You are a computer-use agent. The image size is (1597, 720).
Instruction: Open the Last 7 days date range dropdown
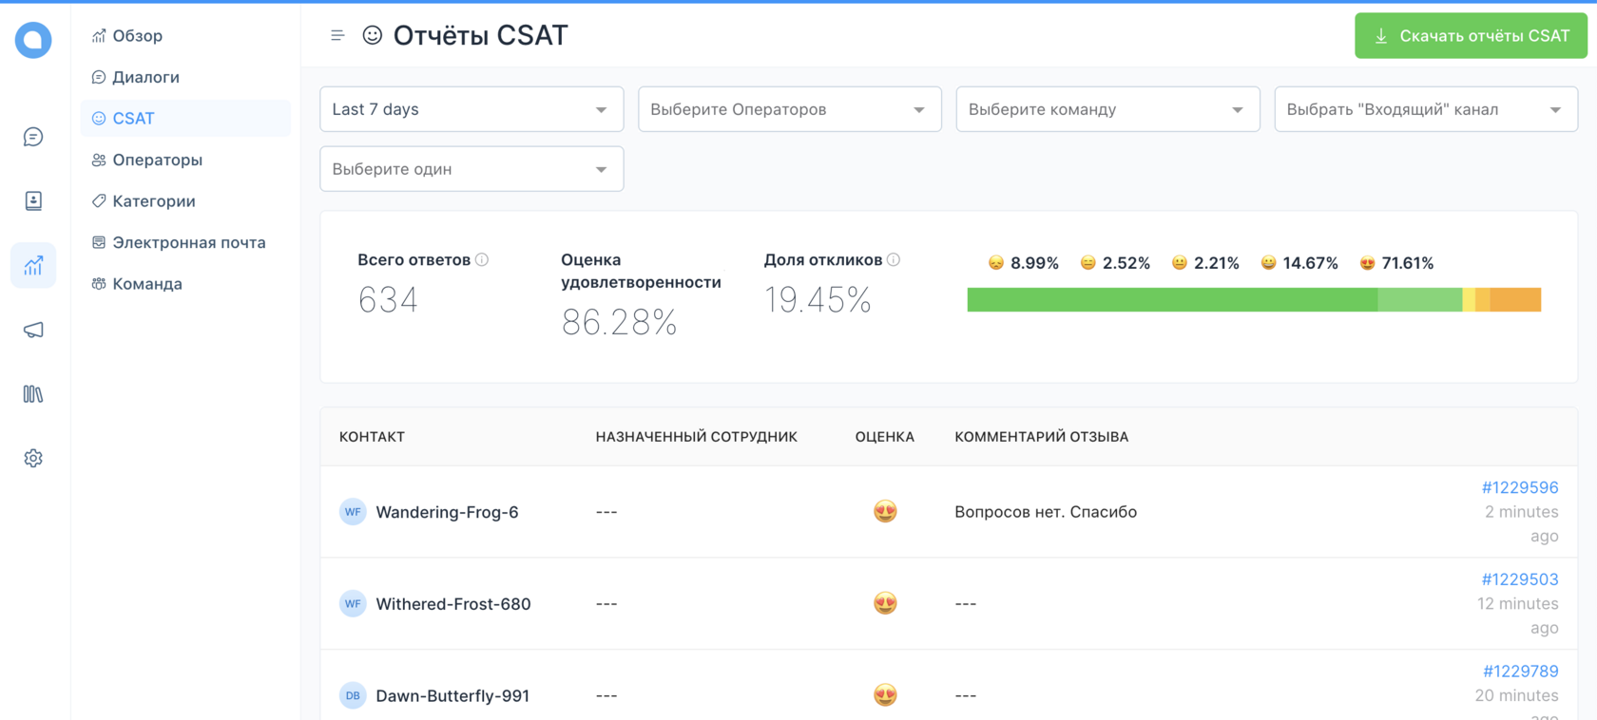click(x=471, y=109)
